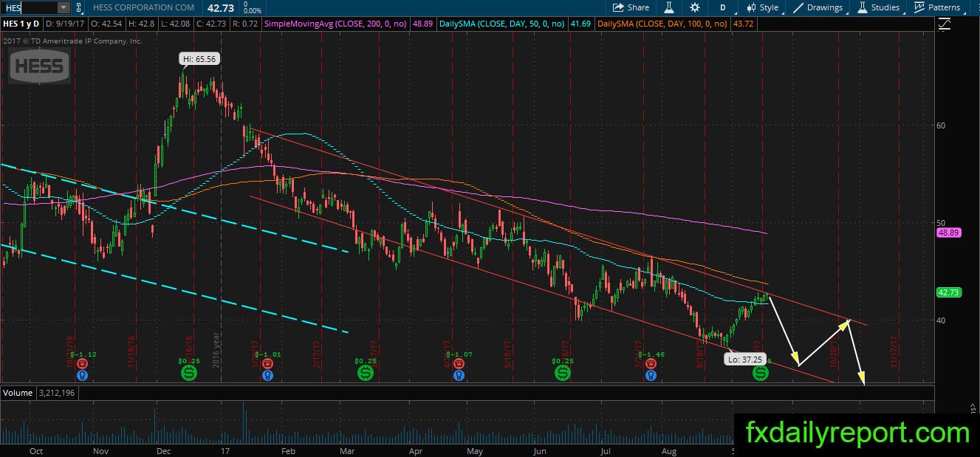
Task: Click lightbulb icon under $-1.01 earnings
Action: click(268, 375)
